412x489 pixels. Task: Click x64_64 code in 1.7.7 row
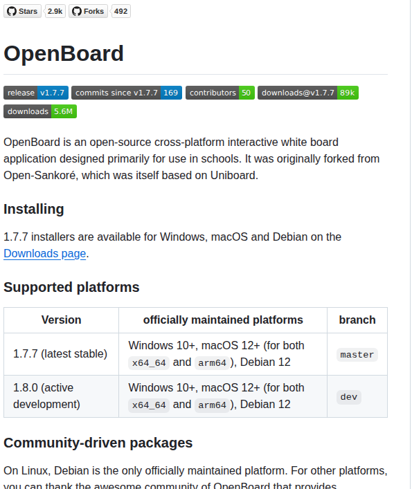[x=149, y=363]
